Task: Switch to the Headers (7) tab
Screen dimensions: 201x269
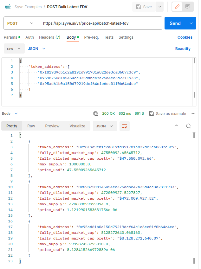Action: pos(49,37)
